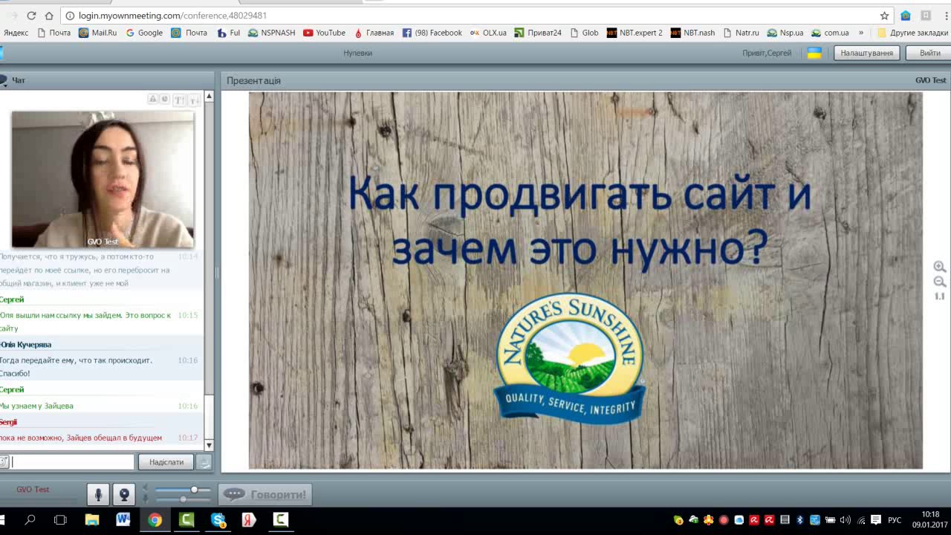Viewport: 951px width, 535px height.
Task: Click the Вийти exit button
Action: (929, 53)
